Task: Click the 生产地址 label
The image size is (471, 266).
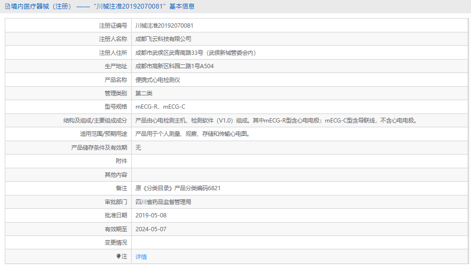Action: 115,66
